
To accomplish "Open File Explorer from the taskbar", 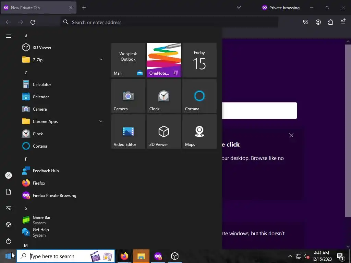I will 141,256.
